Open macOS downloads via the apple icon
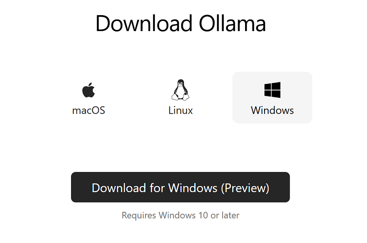The image size is (367, 243). pos(89,90)
